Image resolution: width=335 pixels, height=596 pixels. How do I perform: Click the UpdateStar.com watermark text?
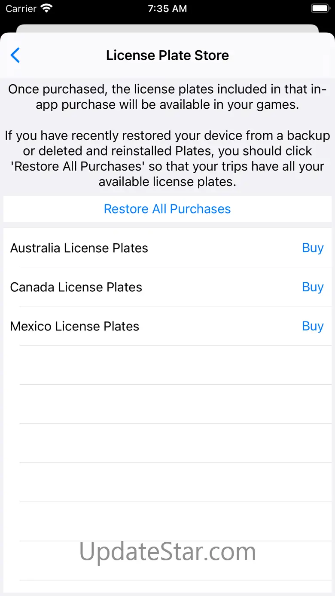coord(167,551)
